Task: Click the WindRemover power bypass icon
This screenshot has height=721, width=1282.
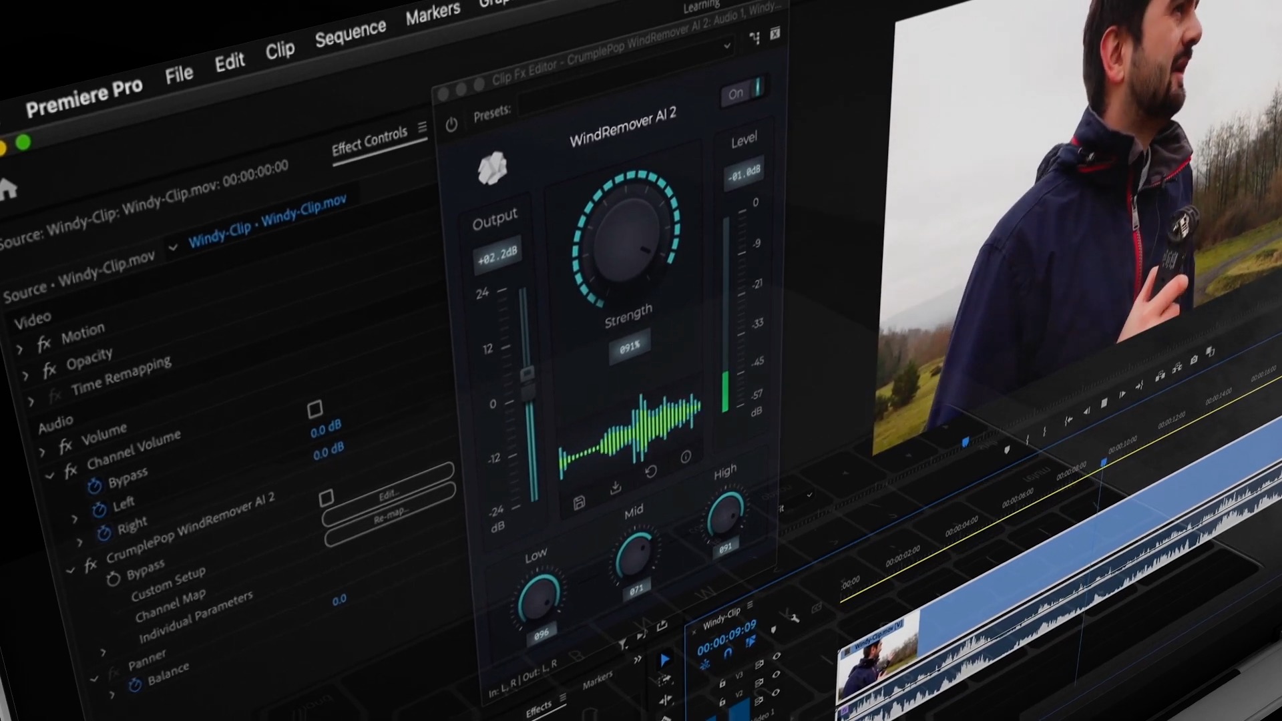Action: click(x=451, y=125)
